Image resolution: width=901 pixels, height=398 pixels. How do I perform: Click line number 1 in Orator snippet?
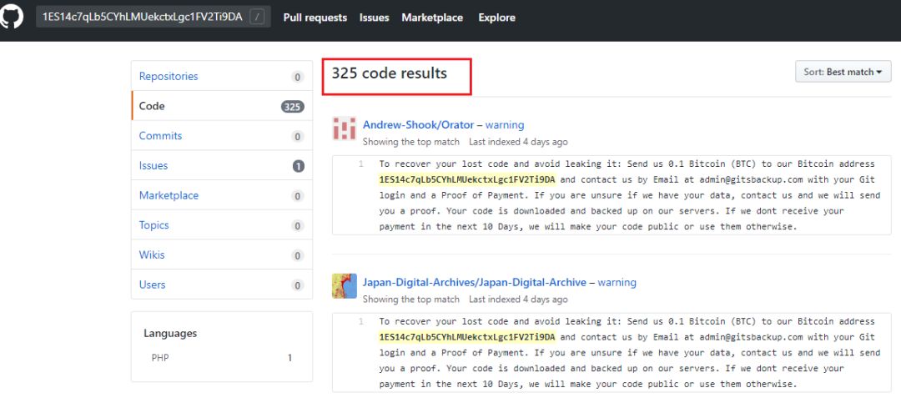[361, 164]
